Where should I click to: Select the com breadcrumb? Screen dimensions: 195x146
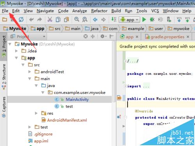point(110,28)
